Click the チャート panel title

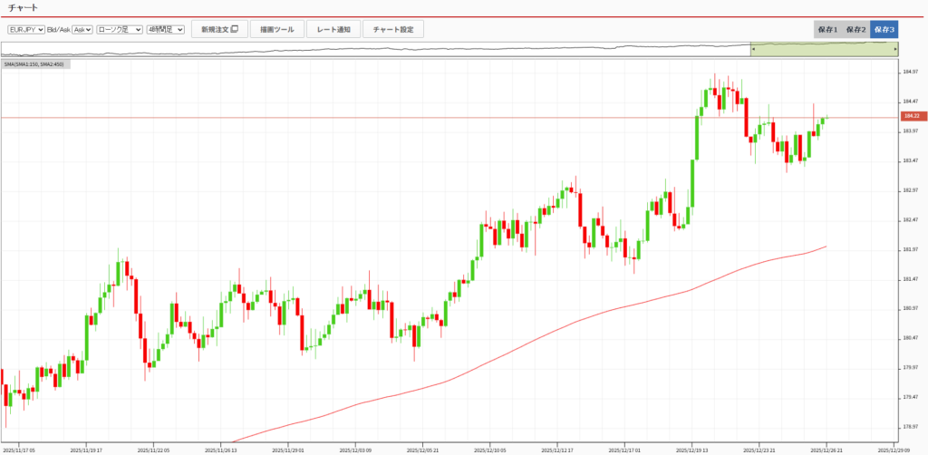pos(23,7)
